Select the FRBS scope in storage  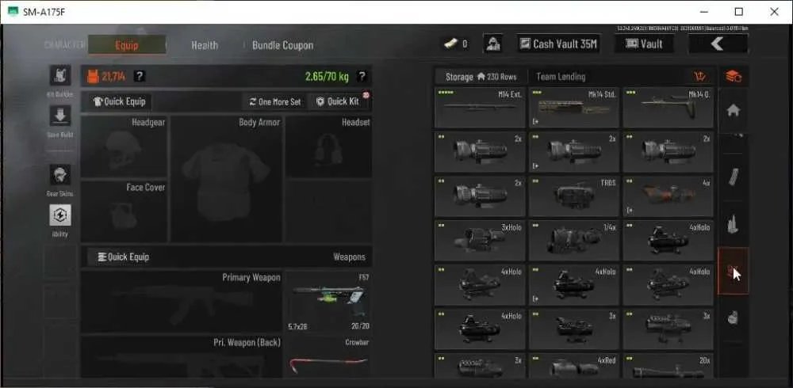[574, 196]
